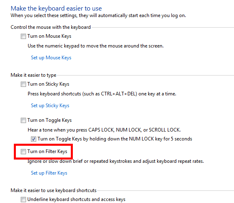Click the 'Turn on Toggle Keys' label text
The width and height of the screenshot is (234, 203).
[49, 120]
